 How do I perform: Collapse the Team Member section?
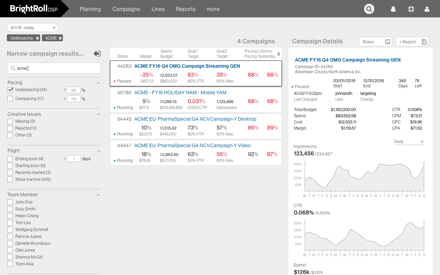[98, 195]
